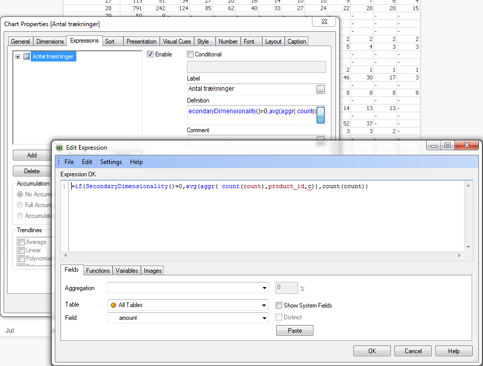Open the Definition editor ellipsis button
This screenshot has height=366, width=483.
click(321, 115)
